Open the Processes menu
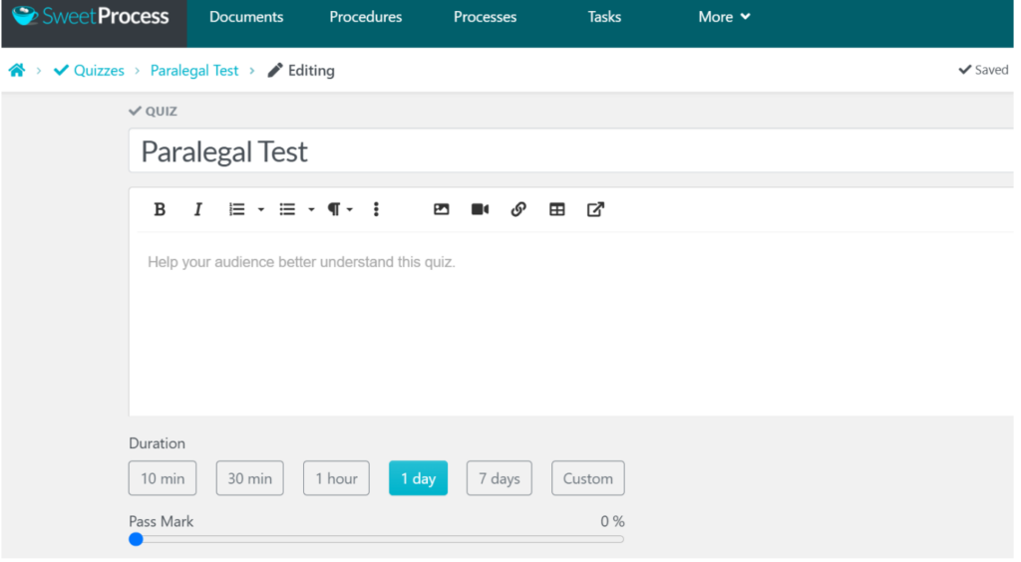The image size is (1021, 562). click(x=486, y=17)
